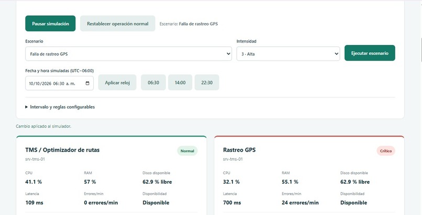Click Cambio aplicado al simulador message
422x215 pixels.
[43, 126]
